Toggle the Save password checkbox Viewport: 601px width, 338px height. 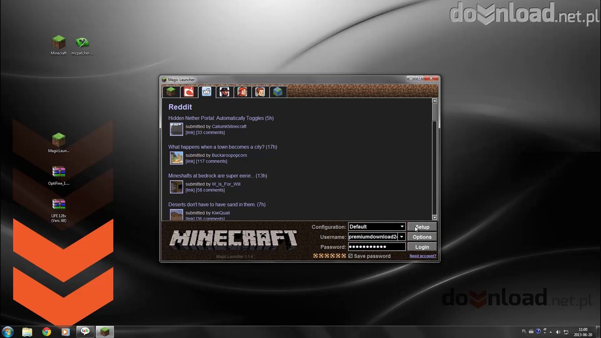350,256
